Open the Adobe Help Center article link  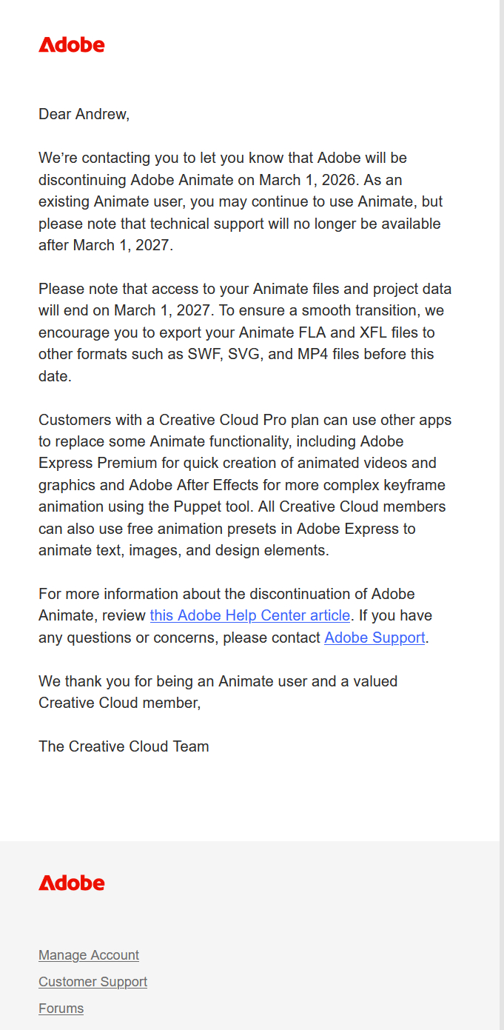pos(249,615)
